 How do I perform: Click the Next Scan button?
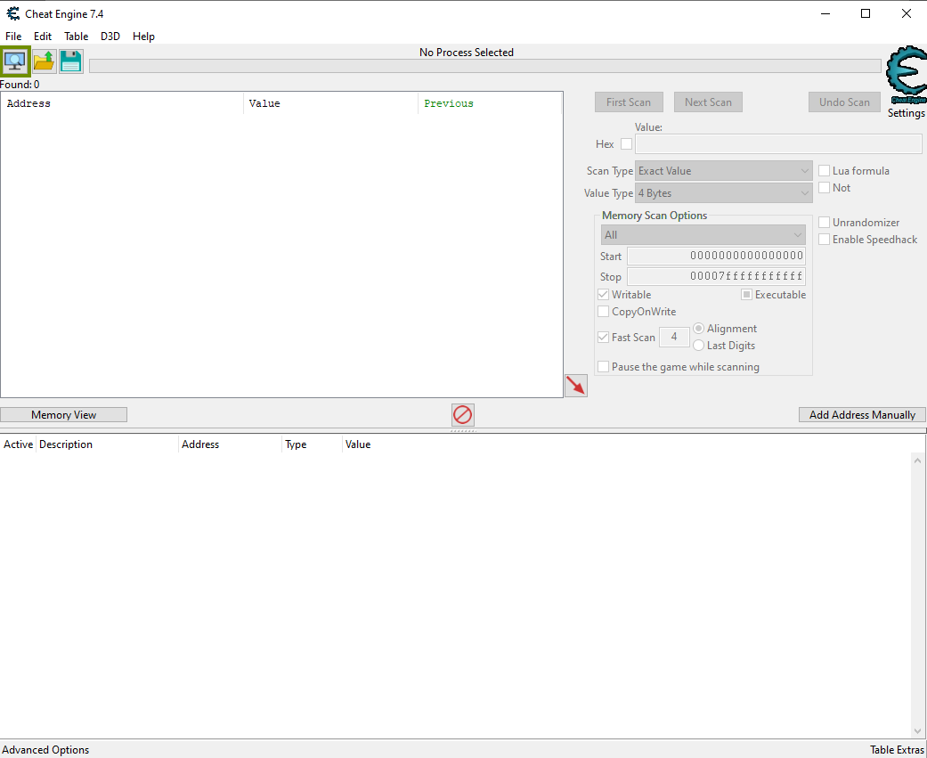[x=708, y=102]
